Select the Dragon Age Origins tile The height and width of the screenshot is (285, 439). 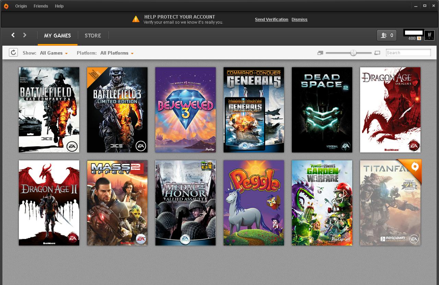390,110
